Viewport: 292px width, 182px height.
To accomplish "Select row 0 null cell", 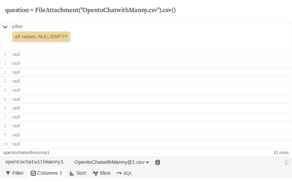I will [x=16, y=55].
